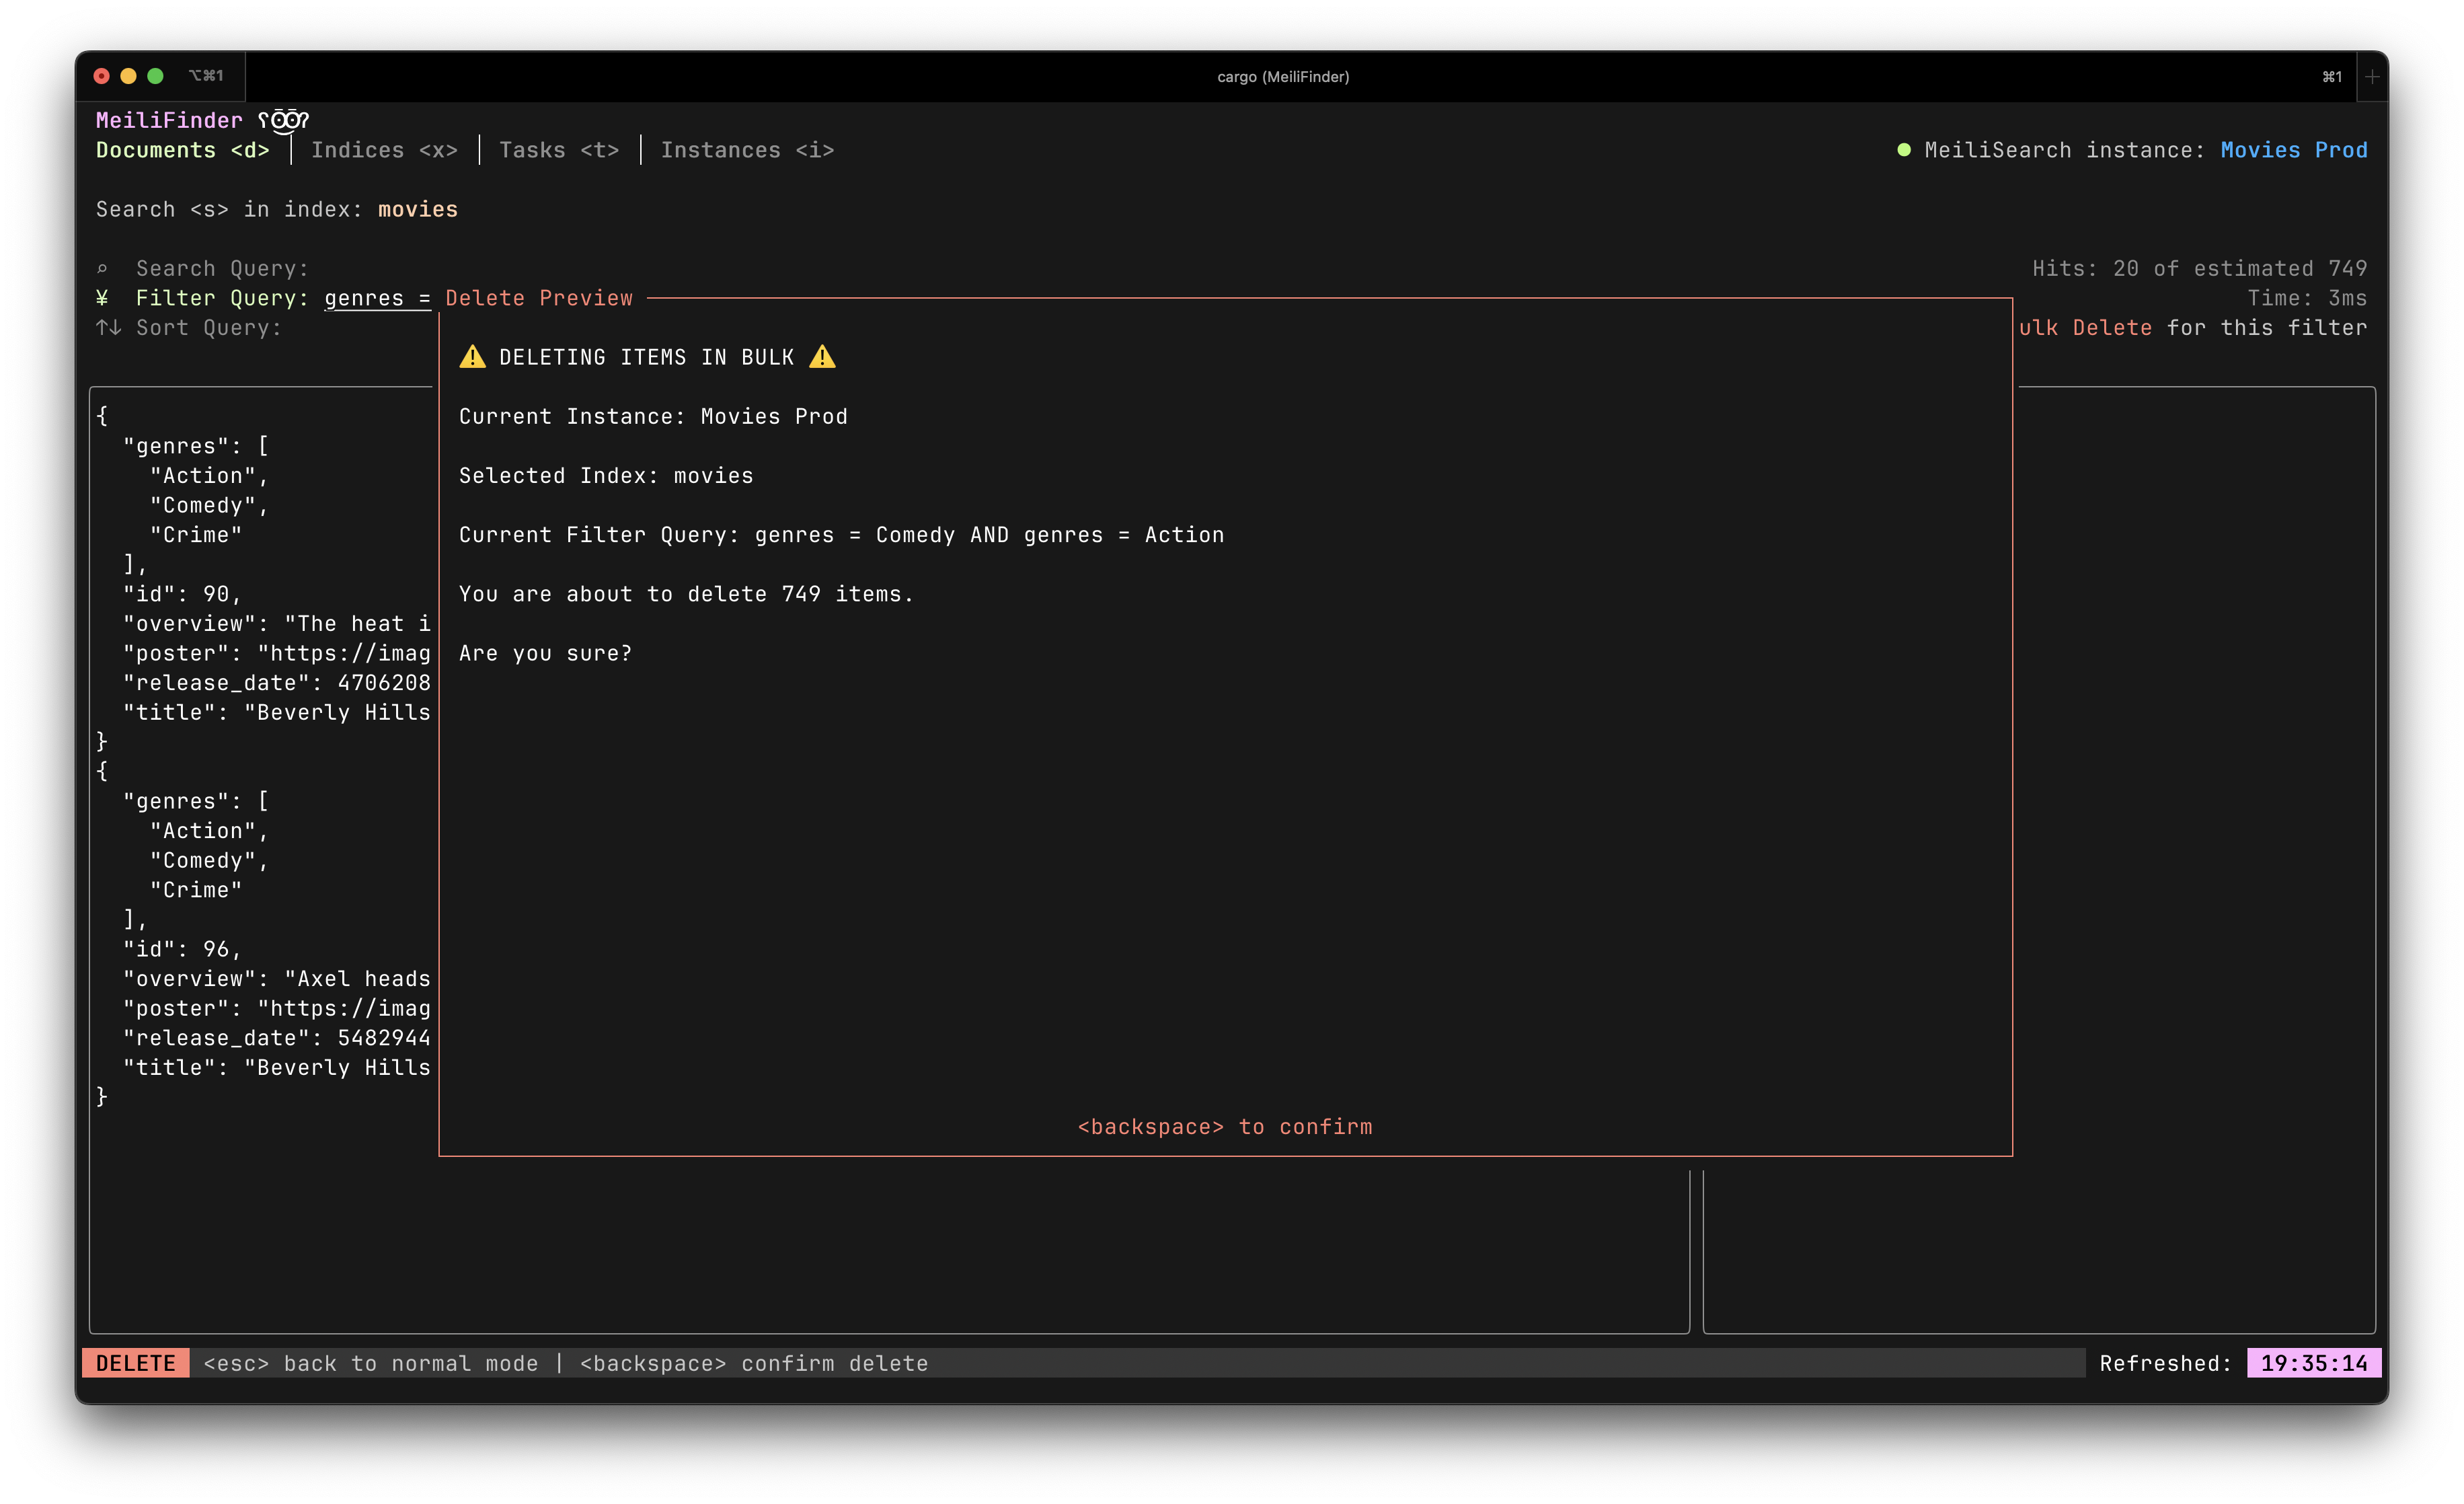2464x1504 pixels.
Task: Click 'Selected Index: movies' line
Action: [606, 476]
